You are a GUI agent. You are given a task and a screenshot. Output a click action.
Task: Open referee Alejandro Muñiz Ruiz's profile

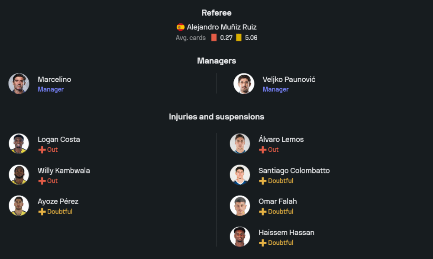(221, 27)
